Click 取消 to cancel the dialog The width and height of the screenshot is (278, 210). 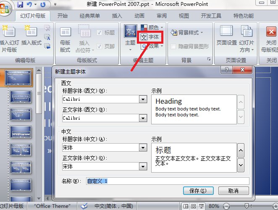(x=233, y=191)
